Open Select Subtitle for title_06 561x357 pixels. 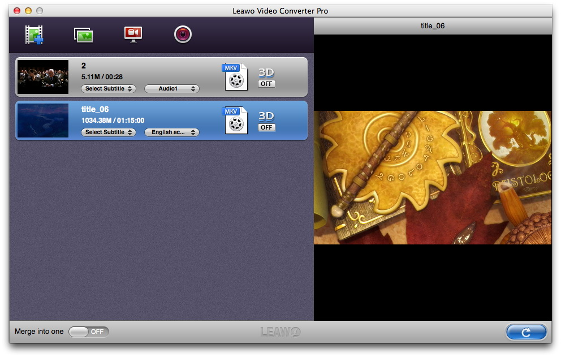tap(108, 132)
